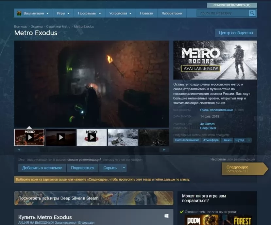Play the third trailer thumbnail with white background

tap(92, 137)
